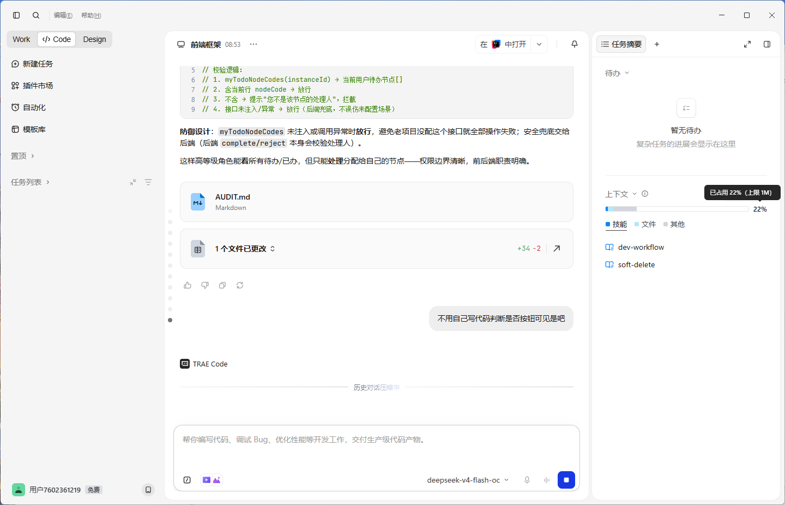The height and width of the screenshot is (505, 785).
Task: Open the 帮助 menu
Action: 91,15
